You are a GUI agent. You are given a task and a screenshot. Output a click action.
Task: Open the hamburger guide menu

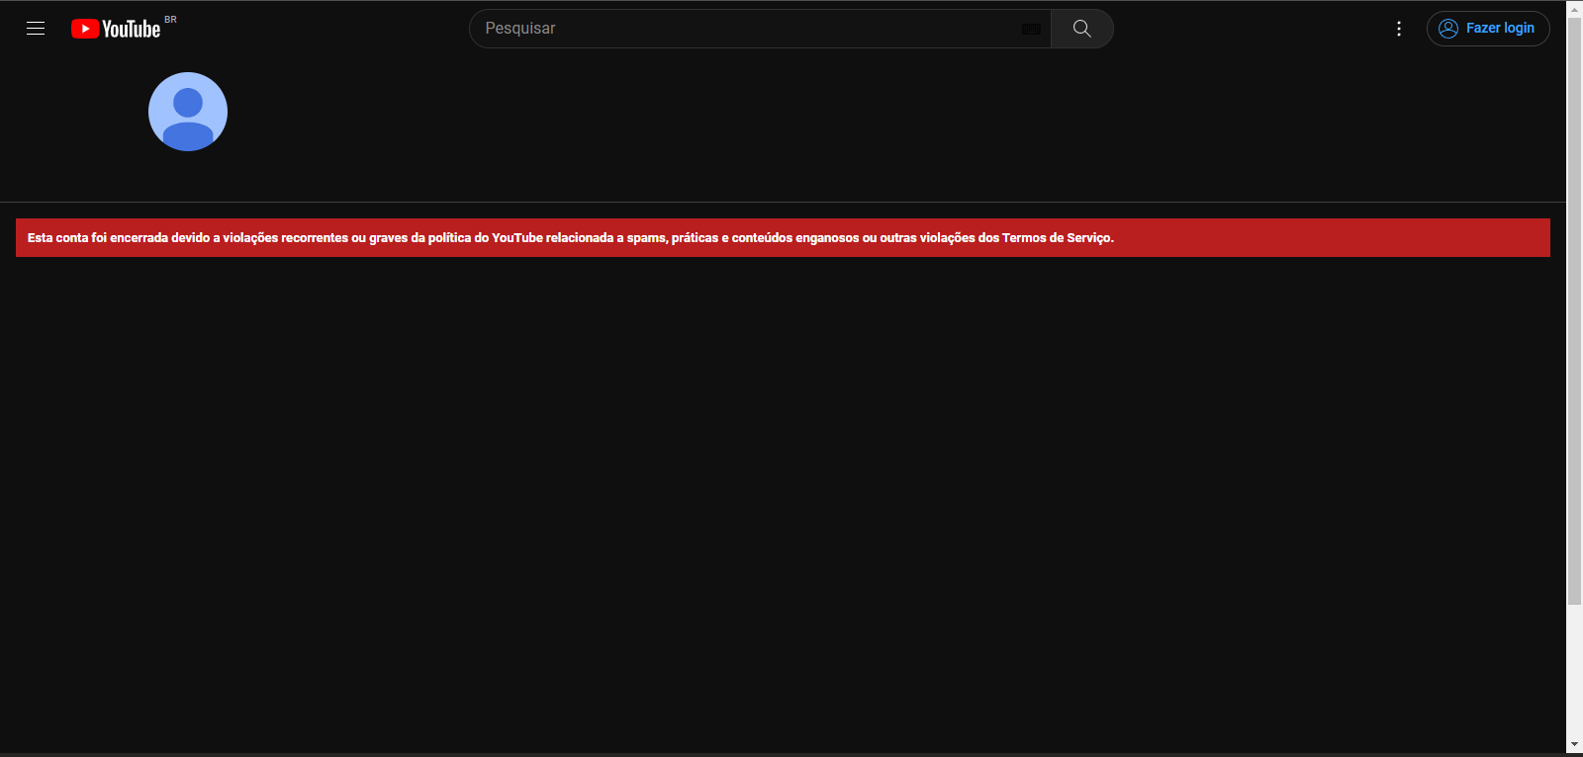click(36, 29)
